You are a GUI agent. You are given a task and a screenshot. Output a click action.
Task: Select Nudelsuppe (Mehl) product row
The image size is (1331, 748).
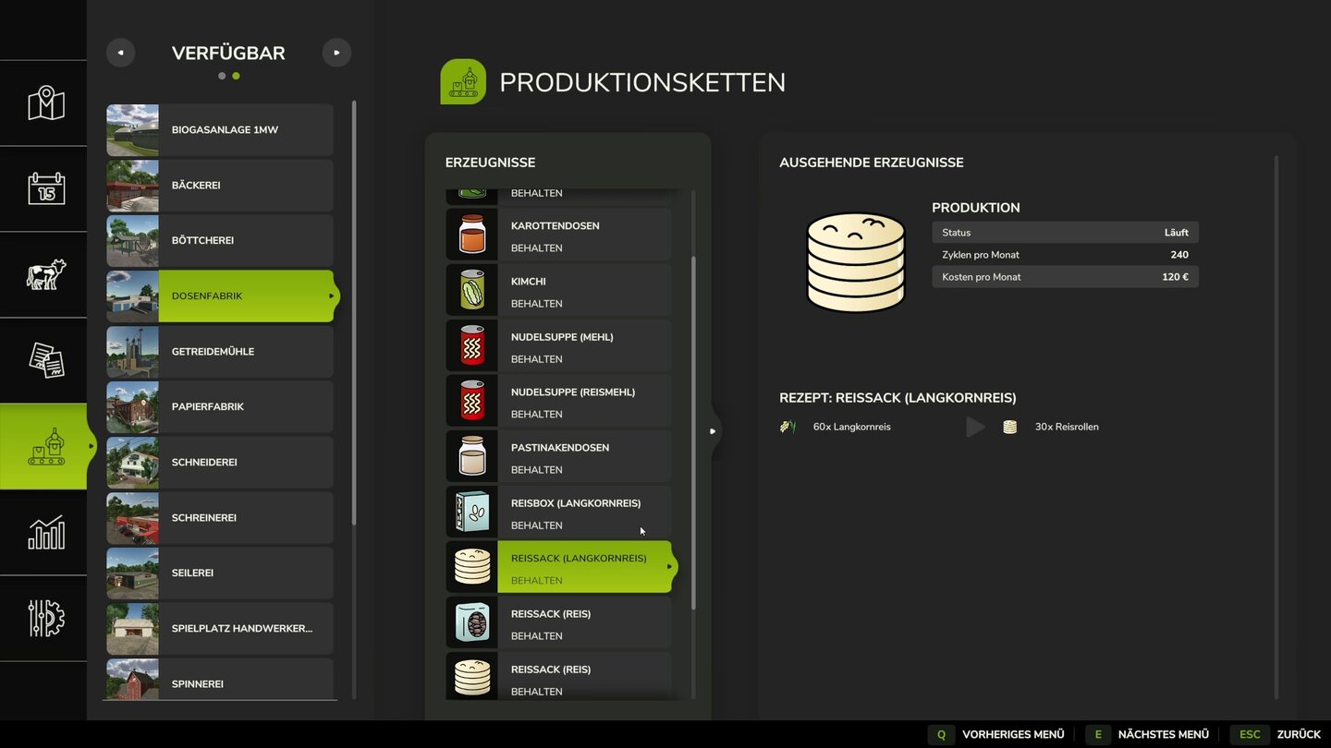[559, 345]
